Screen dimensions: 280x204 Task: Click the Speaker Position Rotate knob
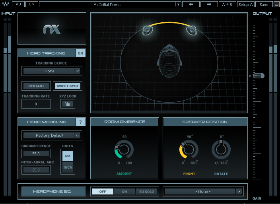pos(221,150)
